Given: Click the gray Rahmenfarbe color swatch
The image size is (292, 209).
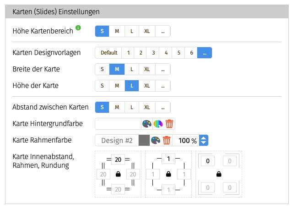Looking at the screenshot, I should pyautogui.click(x=144, y=140).
